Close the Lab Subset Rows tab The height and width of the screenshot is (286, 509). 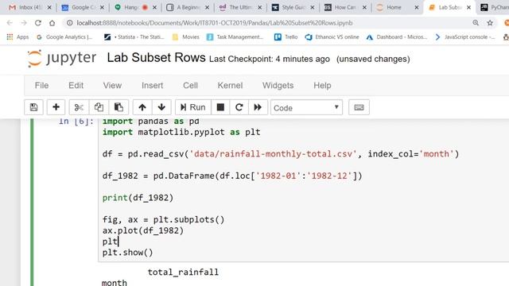468,7
